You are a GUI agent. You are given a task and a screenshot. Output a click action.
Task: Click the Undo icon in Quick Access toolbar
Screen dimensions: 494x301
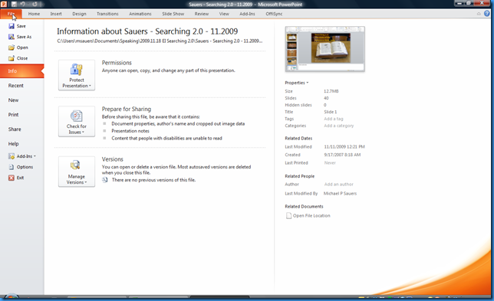[x=22, y=4]
